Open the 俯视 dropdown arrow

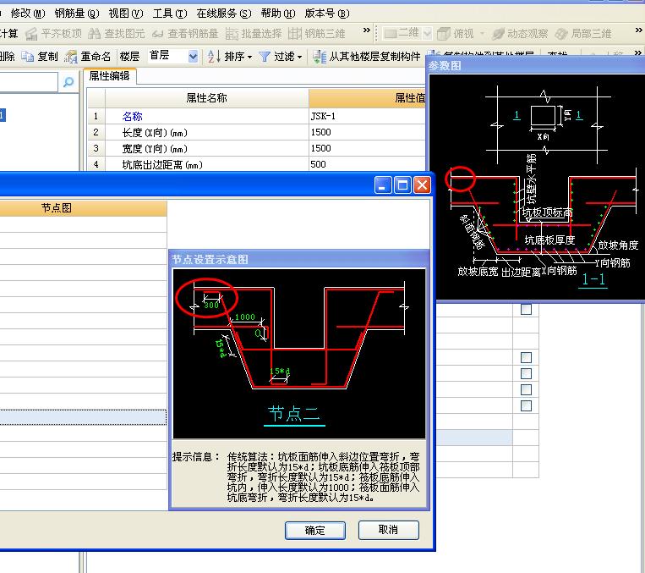click(482, 34)
